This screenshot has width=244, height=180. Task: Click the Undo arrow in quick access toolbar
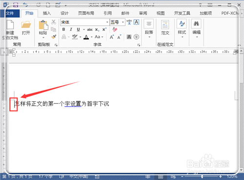tap(25, 5)
